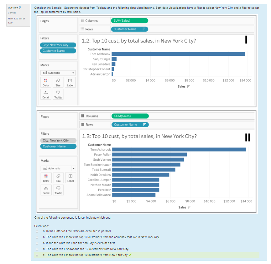The image size is (271, 264).
Task: Select answer a about filters executed in parallel
Action: point(37,231)
